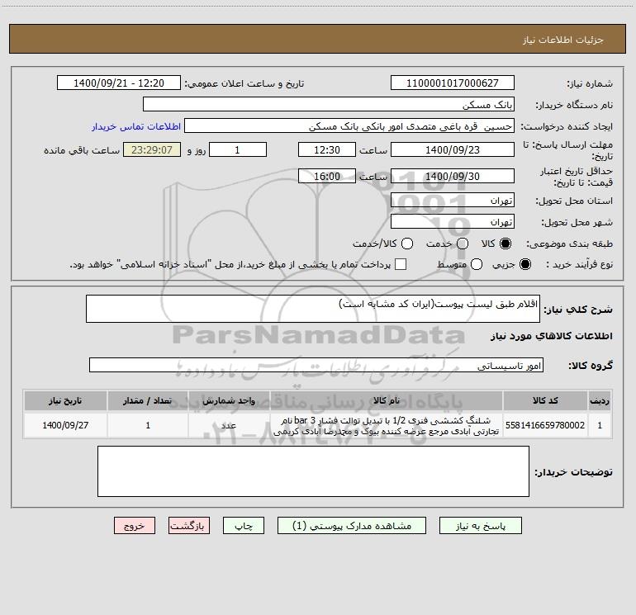This screenshot has height=615, width=636.
Task: Click the کد کالا column header
Action: point(545,400)
